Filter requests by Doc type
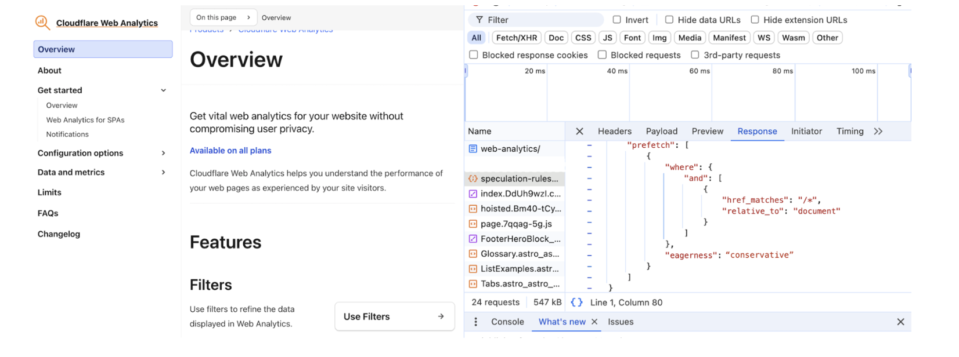 (556, 38)
